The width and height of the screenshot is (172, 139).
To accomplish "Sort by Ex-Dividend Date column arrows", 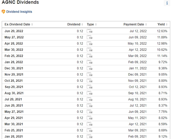I will click(32, 24).
